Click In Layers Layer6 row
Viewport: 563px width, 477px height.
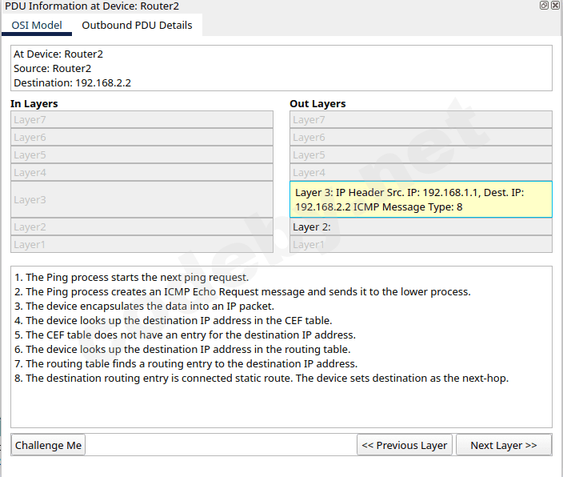pos(142,138)
